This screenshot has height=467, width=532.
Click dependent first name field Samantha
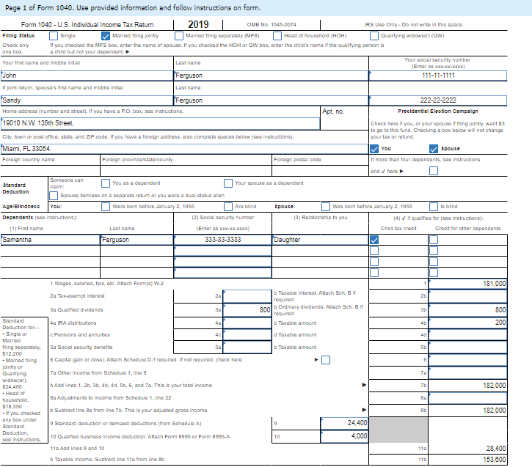(51, 240)
